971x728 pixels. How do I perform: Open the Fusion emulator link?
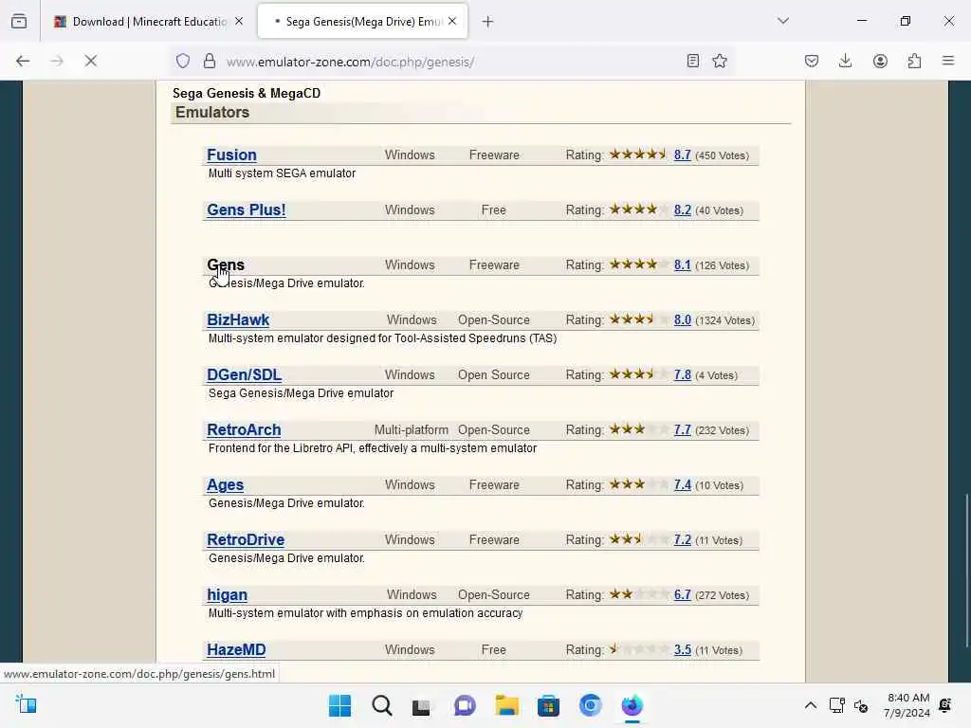coord(231,155)
